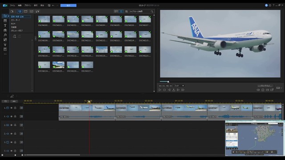Open the Transition room icon in sidebar
Image resolution: width=285 pixels, height=160 pixels.
(x=5, y=30)
